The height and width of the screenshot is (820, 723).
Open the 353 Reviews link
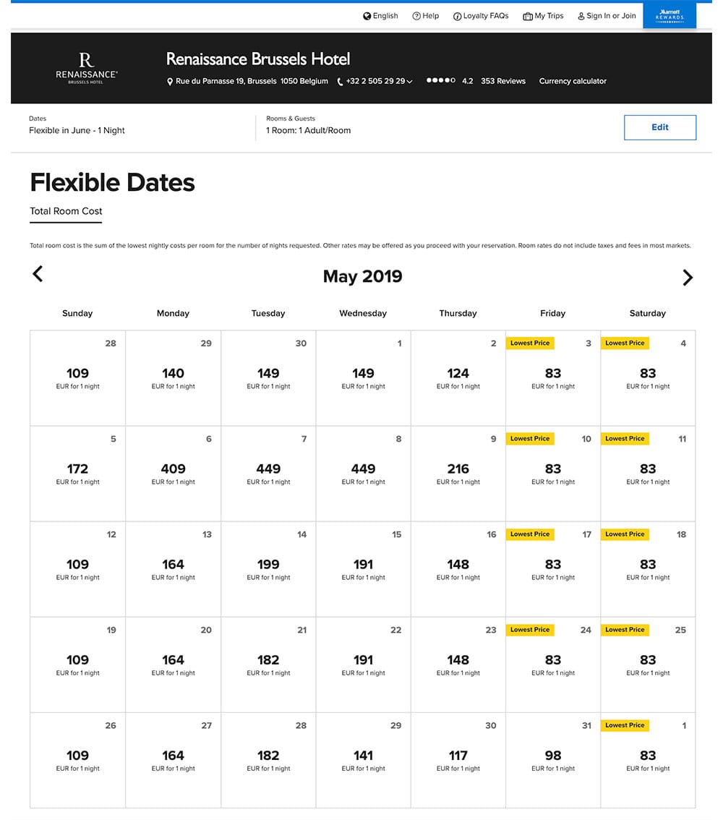[503, 81]
